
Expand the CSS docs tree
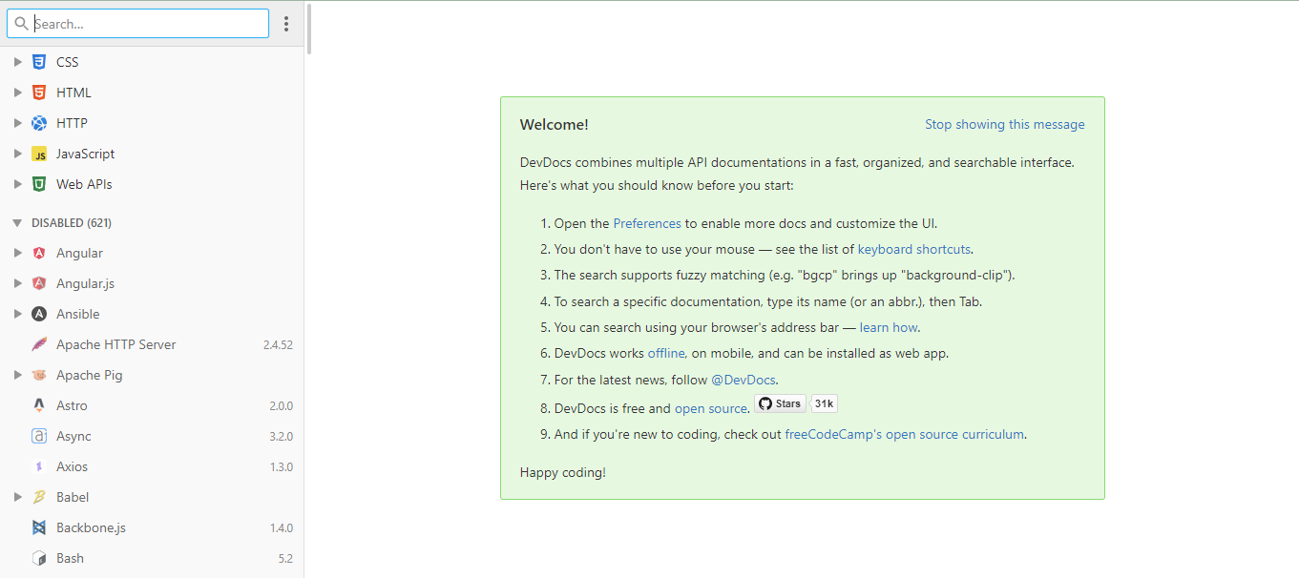pyautogui.click(x=17, y=62)
